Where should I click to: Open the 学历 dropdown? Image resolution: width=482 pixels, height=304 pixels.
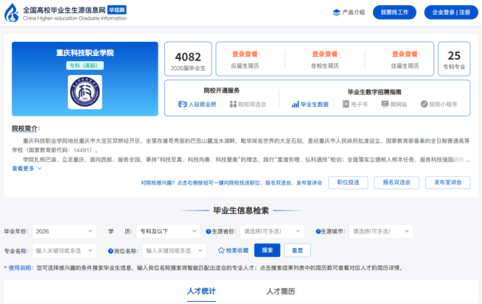168,230
